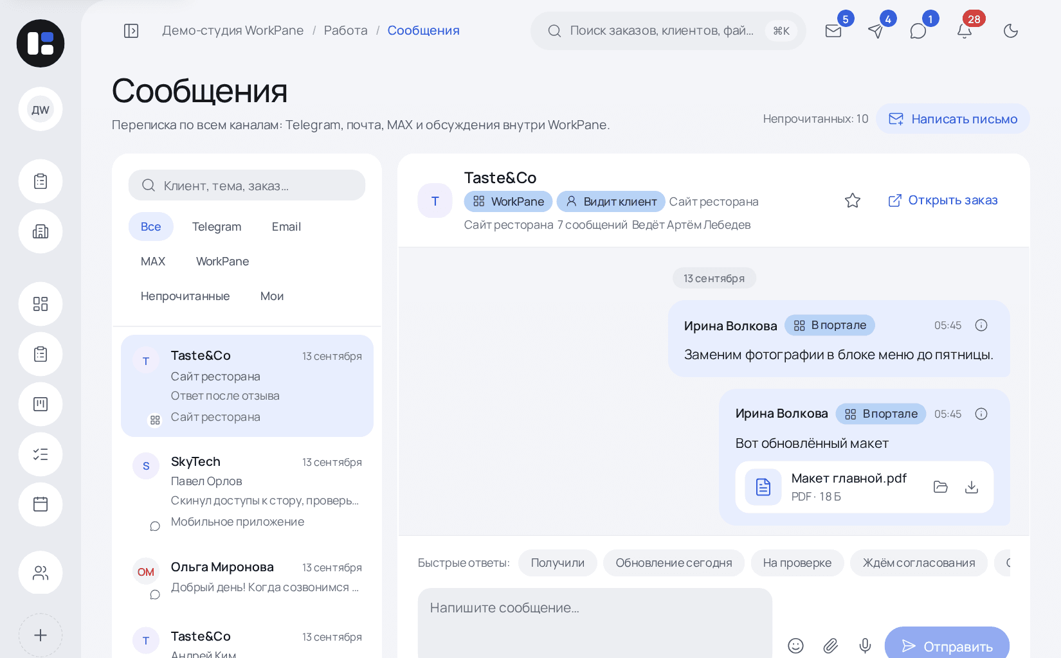Open the people/clients icon in sidebar
Image resolution: width=1061 pixels, height=658 pixels.
click(x=41, y=573)
